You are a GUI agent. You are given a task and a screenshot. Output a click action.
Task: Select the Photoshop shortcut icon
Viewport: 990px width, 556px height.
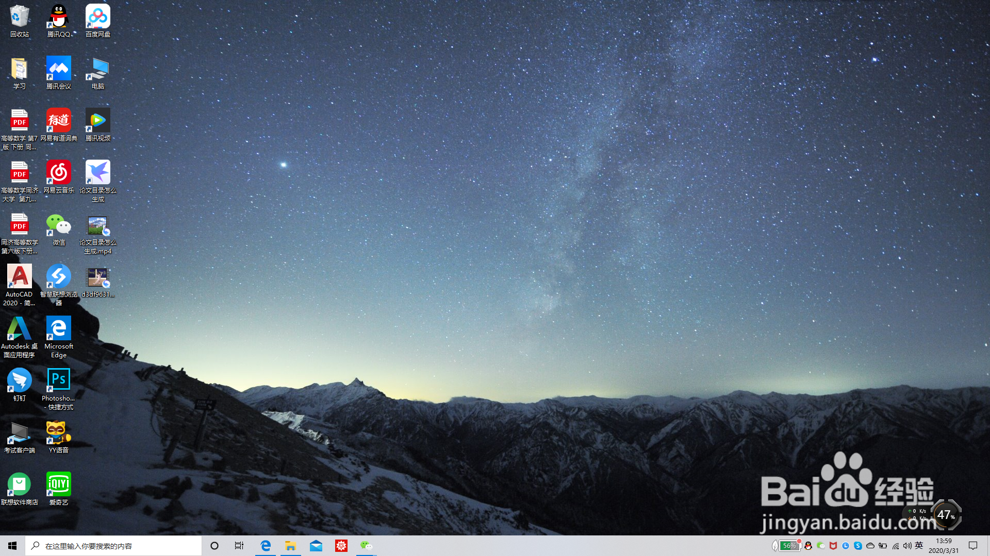pos(58,380)
